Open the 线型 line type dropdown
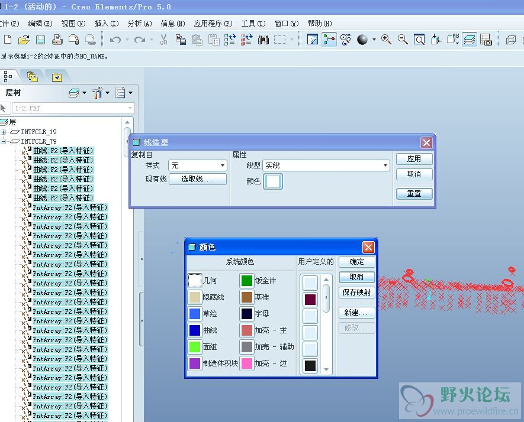524x422 pixels. [x=326, y=165]
